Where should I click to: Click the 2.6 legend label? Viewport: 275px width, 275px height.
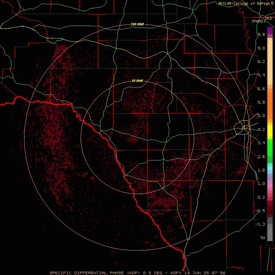261,157
